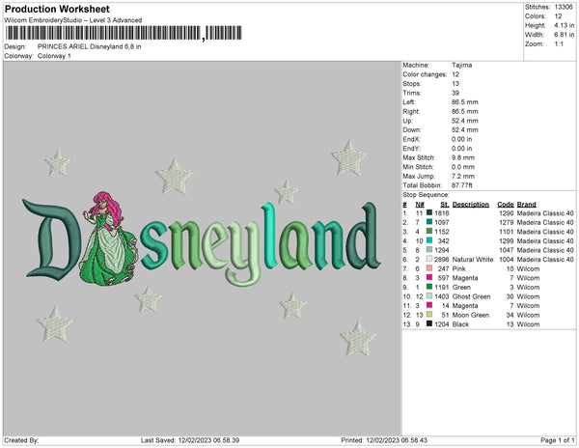Click the Up value 52.4 mm
Viewport: 579px width, 448px height.
(464, 121)
